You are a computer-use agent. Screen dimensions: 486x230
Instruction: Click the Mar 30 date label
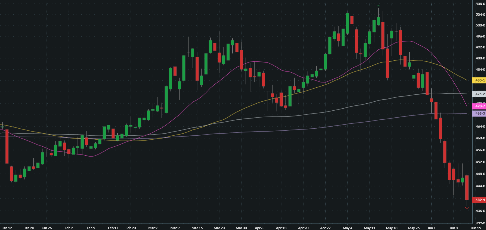click(x=241, y=228)
